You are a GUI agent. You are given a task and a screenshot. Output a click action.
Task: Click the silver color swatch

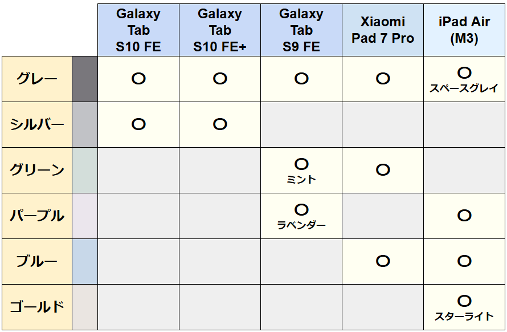[85, 125]
